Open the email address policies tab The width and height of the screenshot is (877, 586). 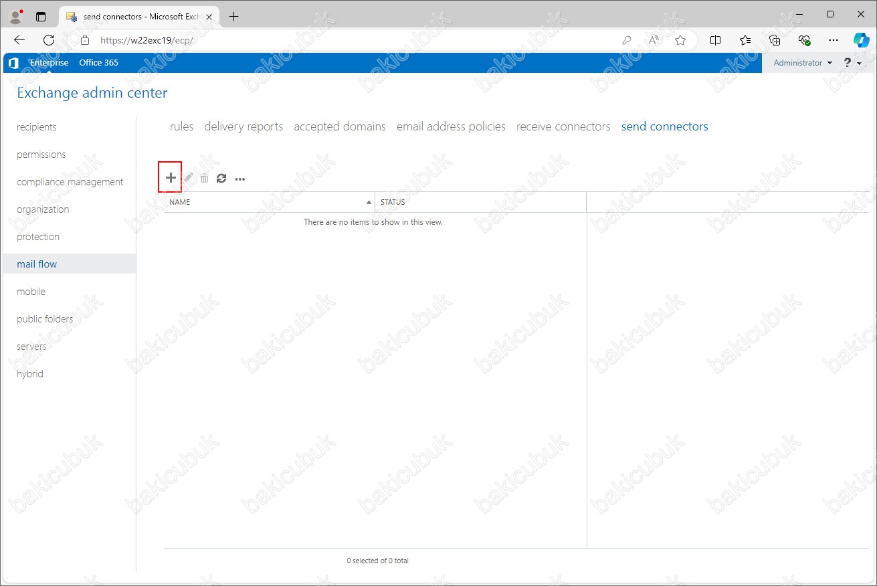(451, 126)
